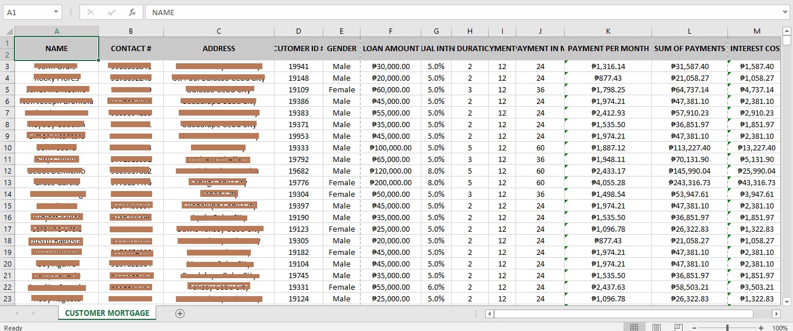Select column F header
This screenshot has width=793, height=331.
(391, 31)
